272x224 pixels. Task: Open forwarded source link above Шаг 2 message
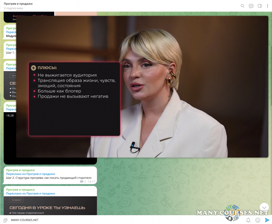tap(30, 174)
